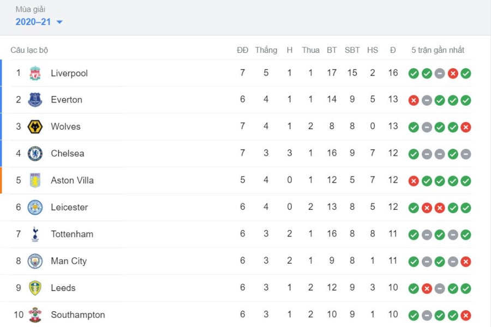The height and width of the screenshot is (327, 491).
Task: Click the Thắng column header
Action: 266,50
